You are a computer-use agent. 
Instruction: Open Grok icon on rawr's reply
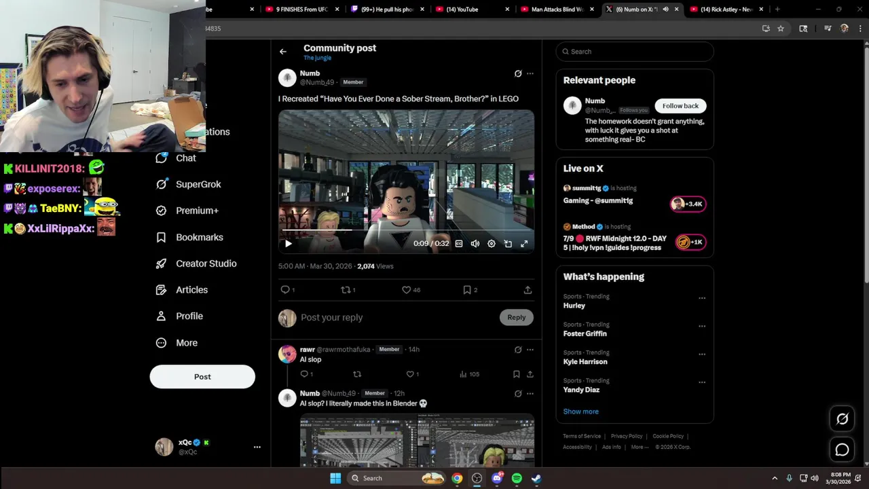click(x=518, y=350)
